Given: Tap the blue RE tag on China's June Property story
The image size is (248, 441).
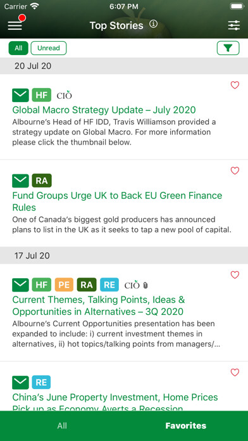Looking at the screenshot, I should point(41,383).
